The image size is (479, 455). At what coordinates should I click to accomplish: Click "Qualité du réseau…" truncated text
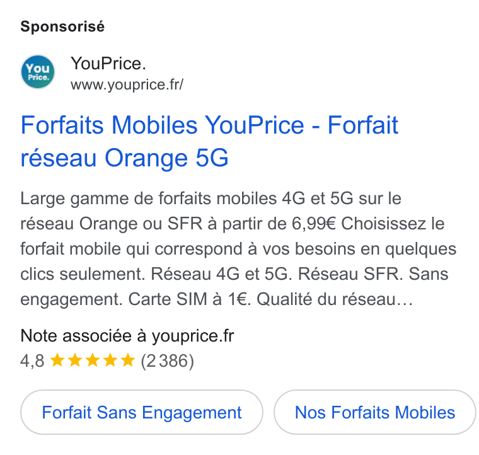[x=335, y=299]
